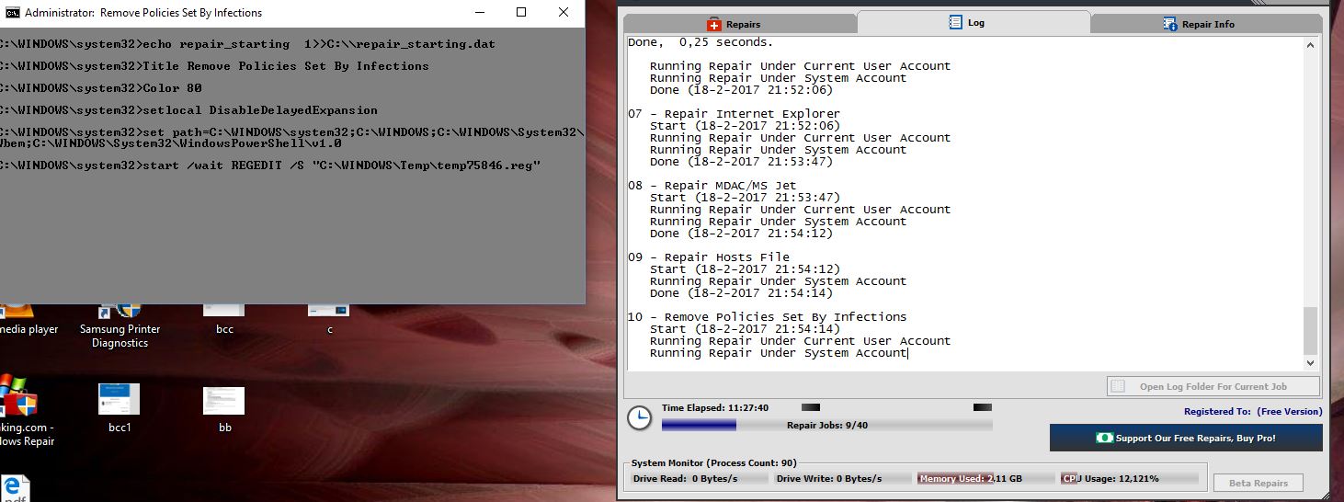Click 'System Monitor (Process Count: 90)' label
Viewport: 1344px width, 502px height.
714,463
